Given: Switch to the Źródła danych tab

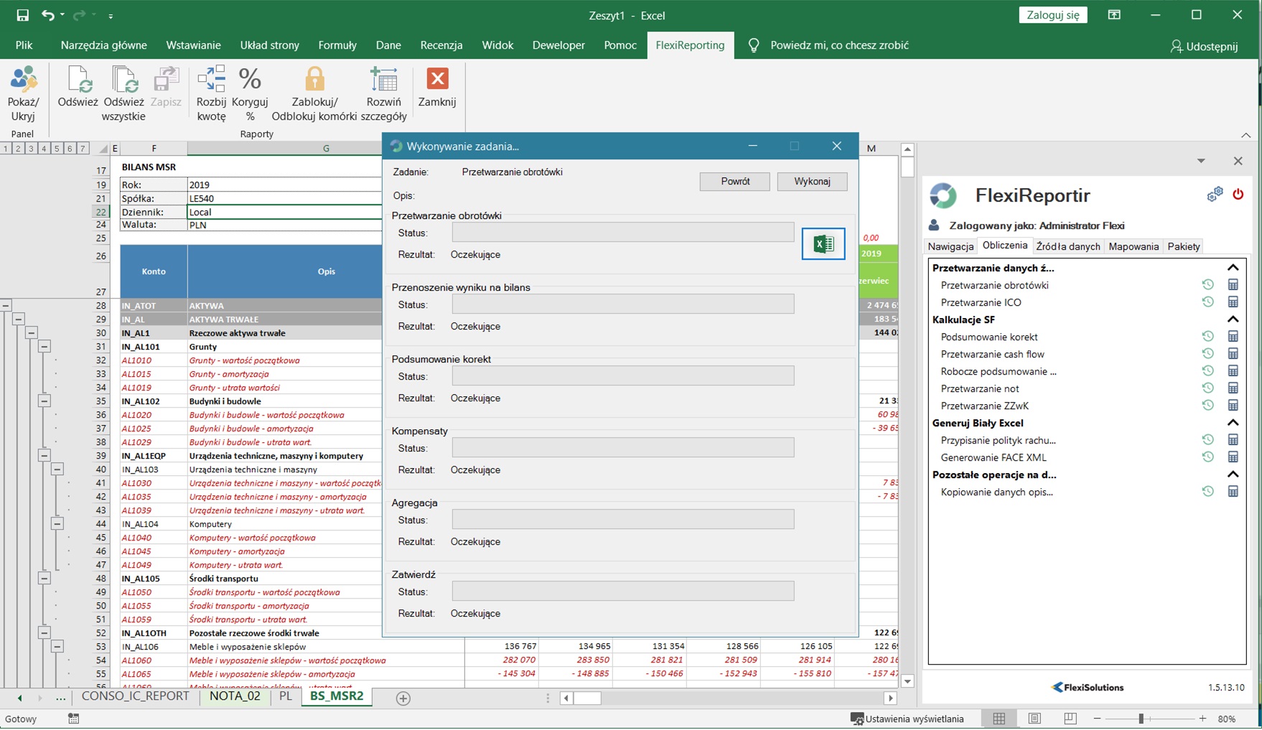Looking at the screenshot, I should click(x=1067, y=246).
